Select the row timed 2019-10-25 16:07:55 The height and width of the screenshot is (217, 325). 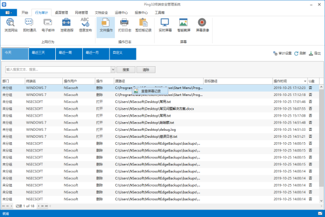click(x=160, y=109)
